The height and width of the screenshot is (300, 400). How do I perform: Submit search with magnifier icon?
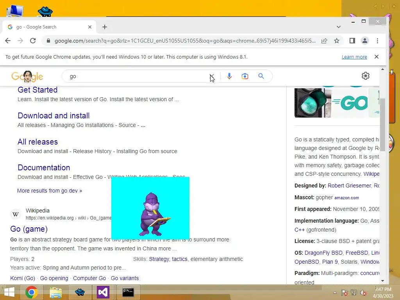point(261,76)
